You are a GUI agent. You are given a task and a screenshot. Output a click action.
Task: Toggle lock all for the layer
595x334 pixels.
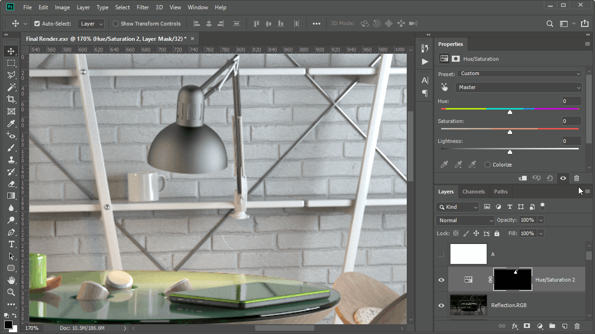pyautogui.click(x=497, y=234)
